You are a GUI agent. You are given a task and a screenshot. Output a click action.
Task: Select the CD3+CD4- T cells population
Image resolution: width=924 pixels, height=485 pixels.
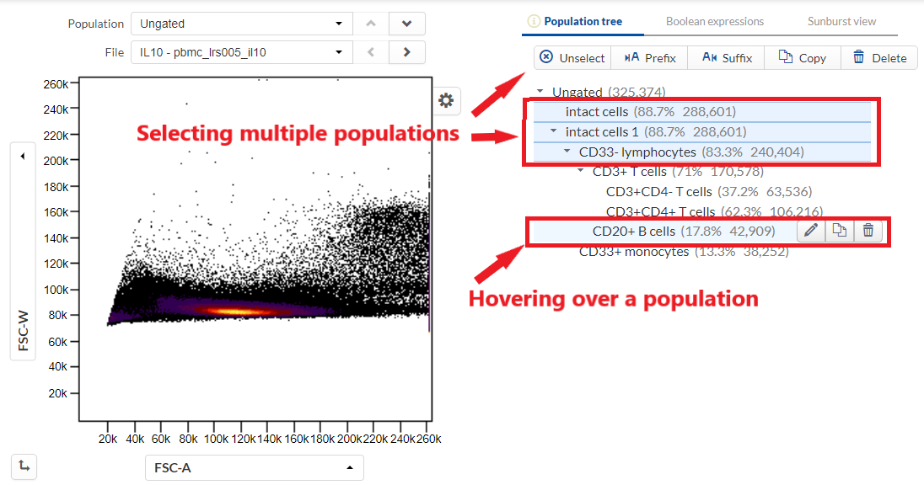(x=709, y=192)
